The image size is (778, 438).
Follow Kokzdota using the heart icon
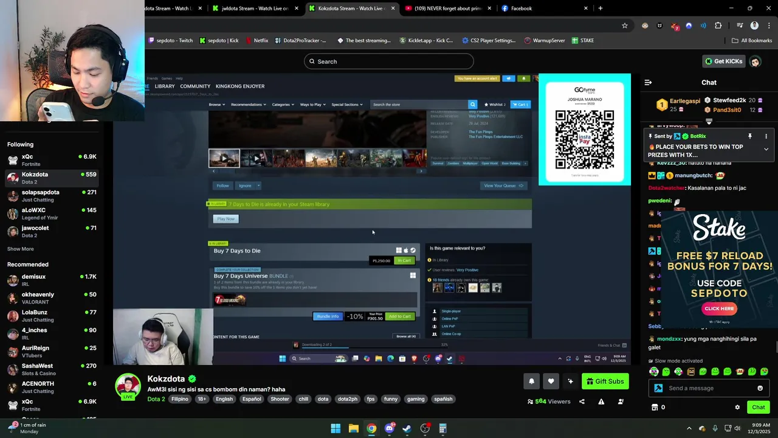point(551,381)
